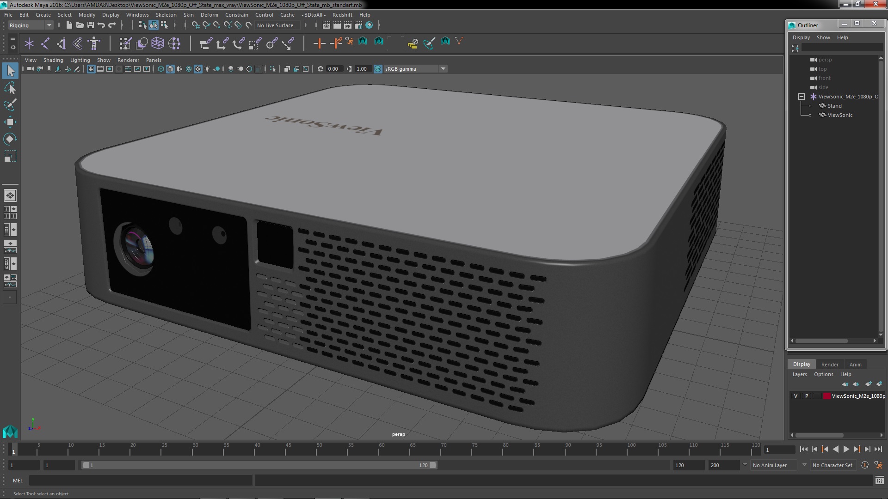This screenshot has height=499, width=888.
Task: Open the Skeleton menu
Action: click(166, 15)
